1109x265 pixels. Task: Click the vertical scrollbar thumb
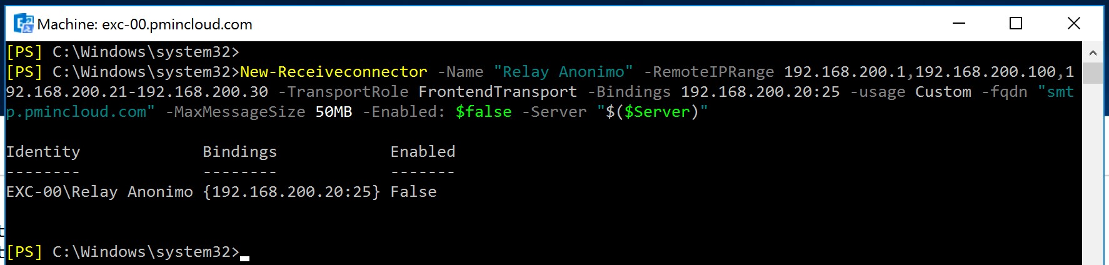[1093, 73]
